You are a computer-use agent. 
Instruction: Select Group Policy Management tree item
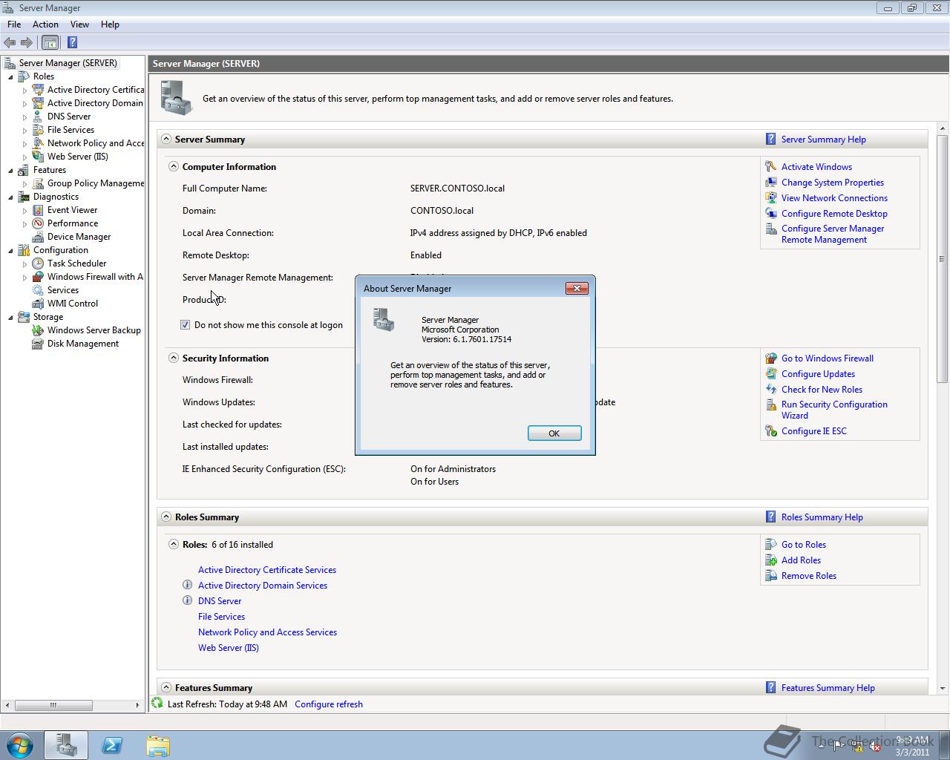(x=96, y=183)
